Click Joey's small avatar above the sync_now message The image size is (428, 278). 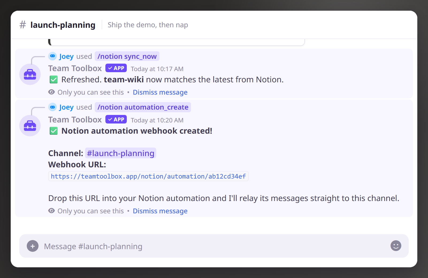click(52, 56)
